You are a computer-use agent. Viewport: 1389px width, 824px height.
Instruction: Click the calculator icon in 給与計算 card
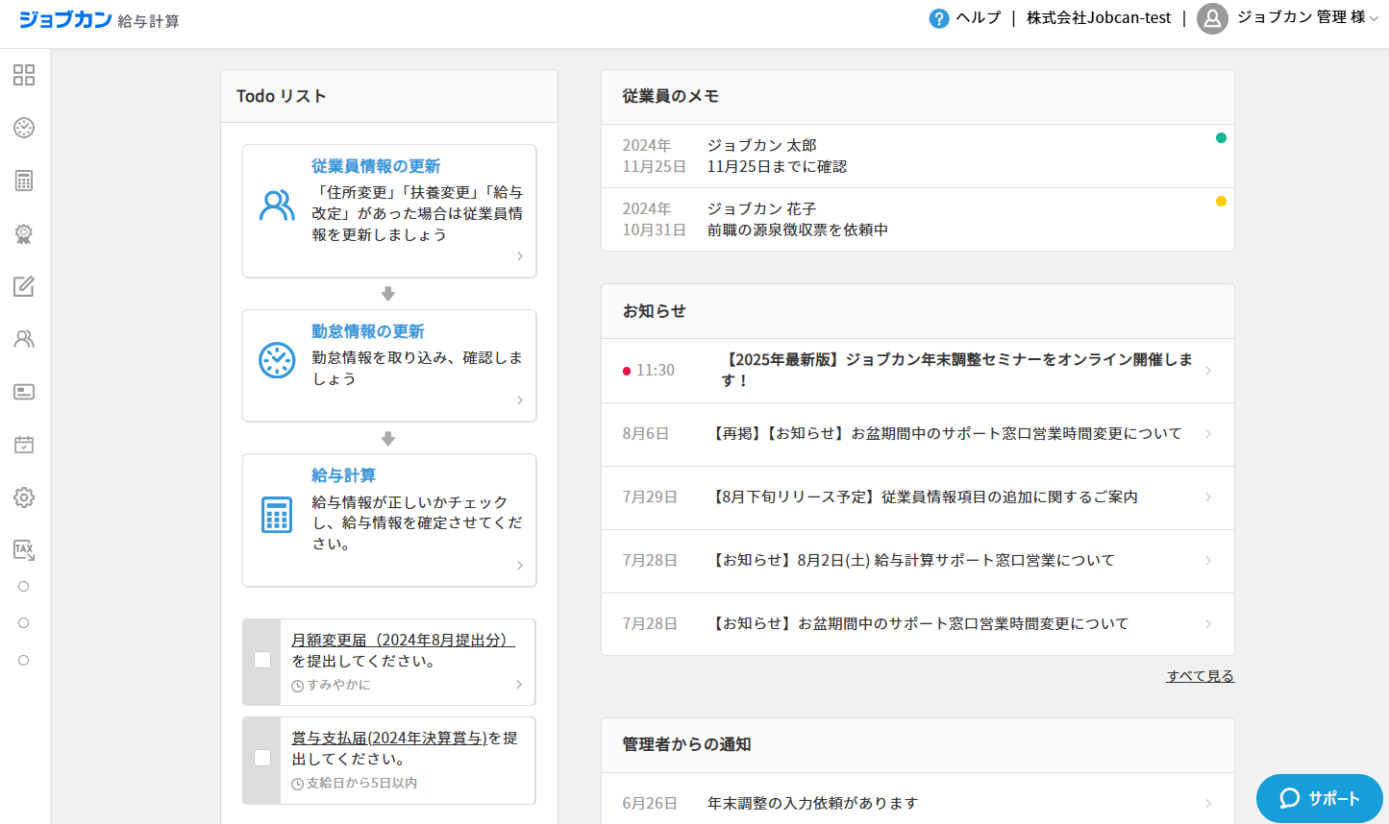[277, 515]
